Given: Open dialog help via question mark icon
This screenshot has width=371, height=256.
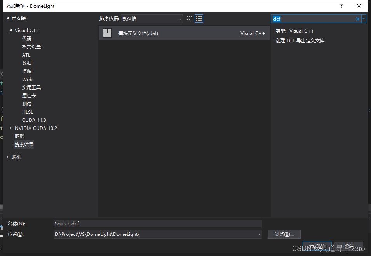Looking at the screenshot, I should point(341,6).
